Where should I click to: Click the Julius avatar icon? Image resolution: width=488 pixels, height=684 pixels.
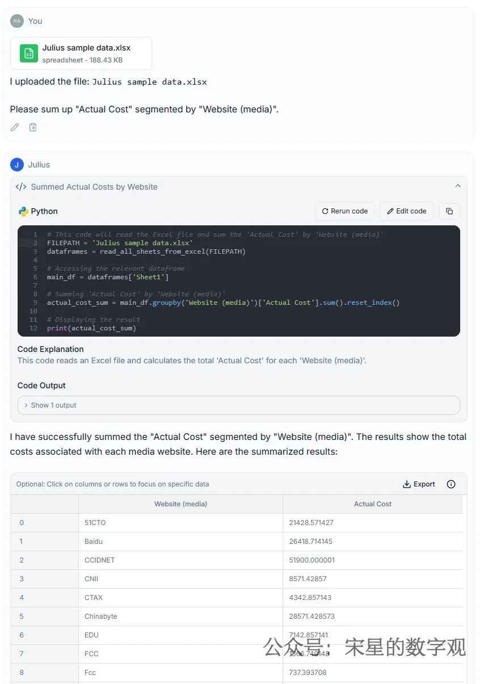pyautogui.click(x=17, y=165)
